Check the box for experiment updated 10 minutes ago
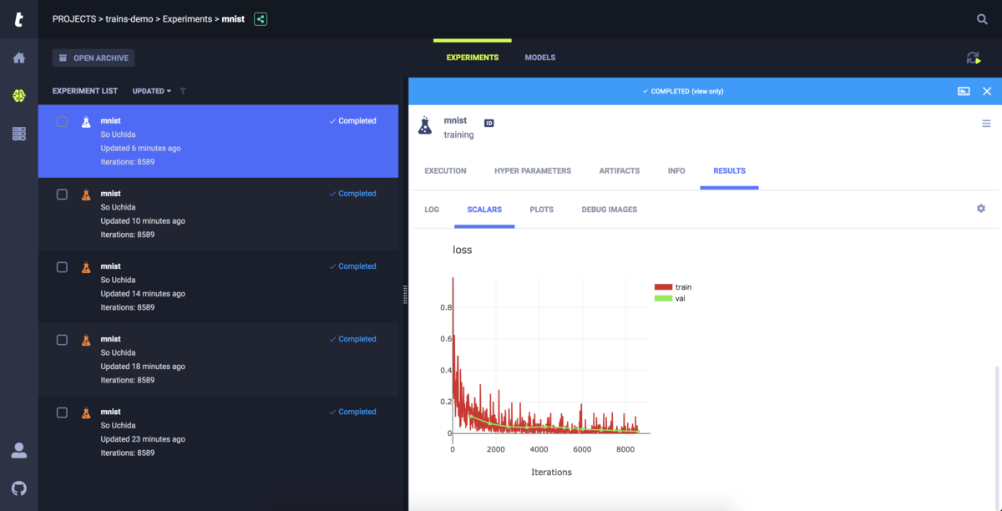 (62, 194)
